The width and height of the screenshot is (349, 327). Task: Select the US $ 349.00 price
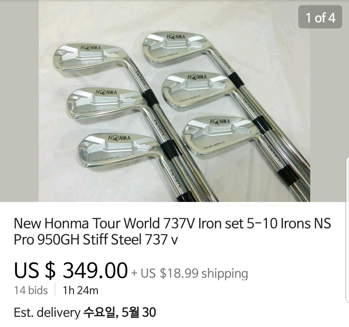pyautogui.click(x=71, y=270)
